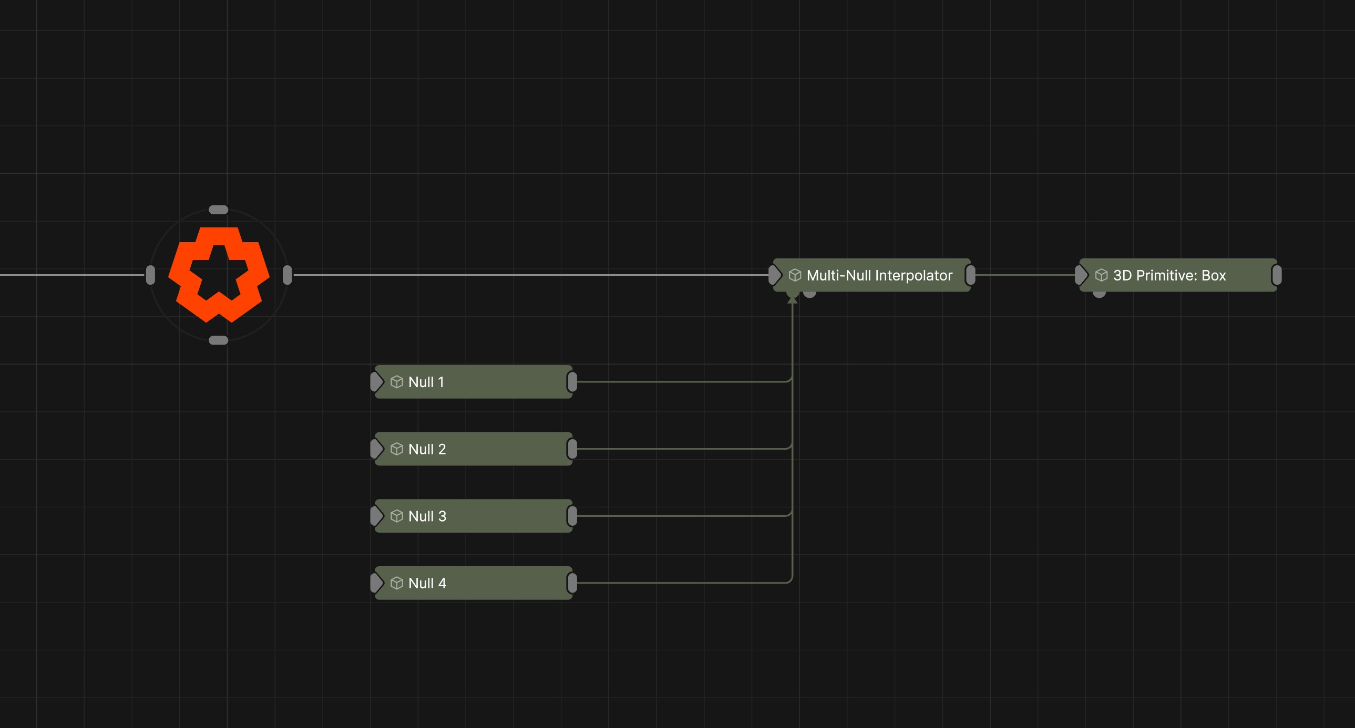The height and width of the screenshot is (728, 1355).
Task: Click the root node's top connector port
Action: click(x=218, y=210)
